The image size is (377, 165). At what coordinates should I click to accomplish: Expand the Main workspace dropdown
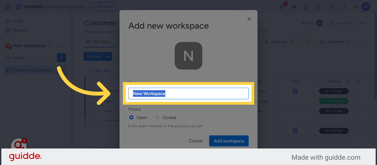point(50,45)
